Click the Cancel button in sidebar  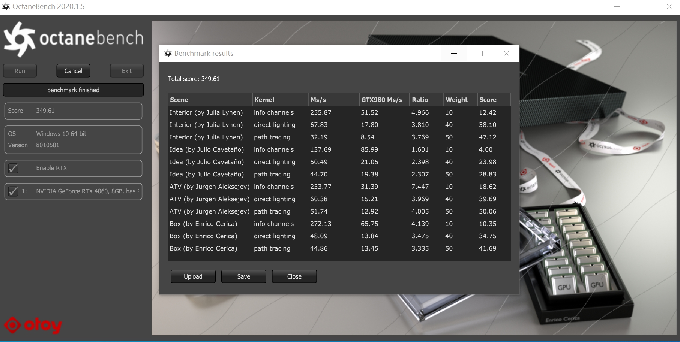click(x=73, y=71)
